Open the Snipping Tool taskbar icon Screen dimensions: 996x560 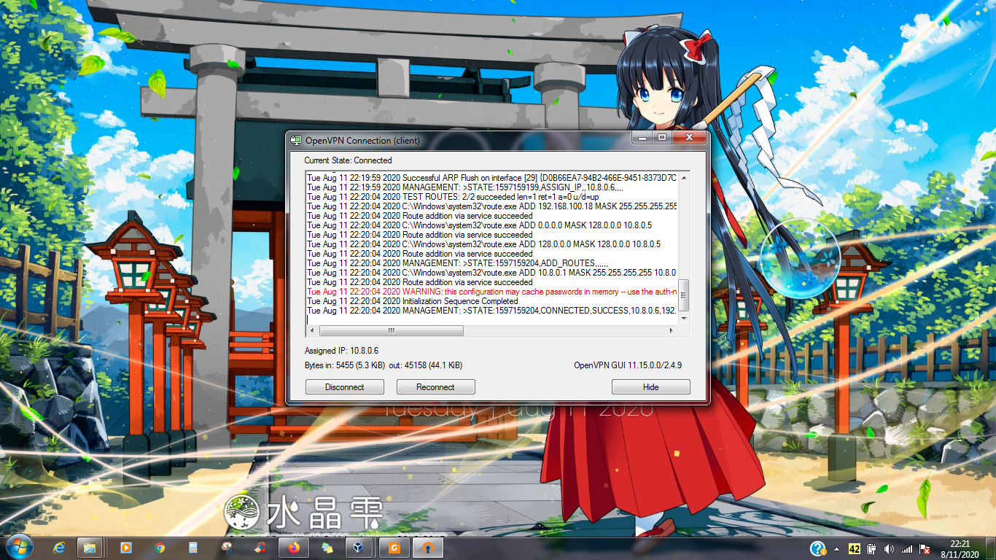(x=227, y=548)
